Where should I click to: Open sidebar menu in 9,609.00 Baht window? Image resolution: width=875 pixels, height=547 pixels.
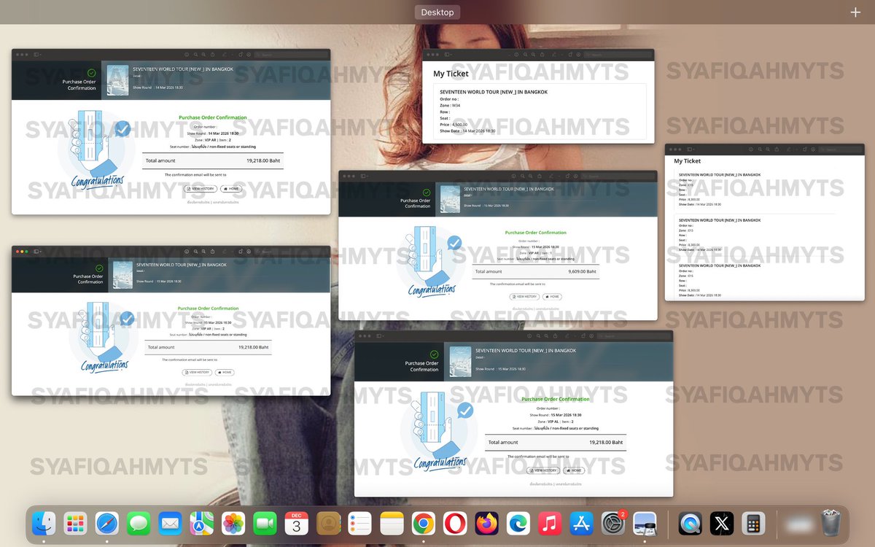pyautogui.click(x=365, y=176)
